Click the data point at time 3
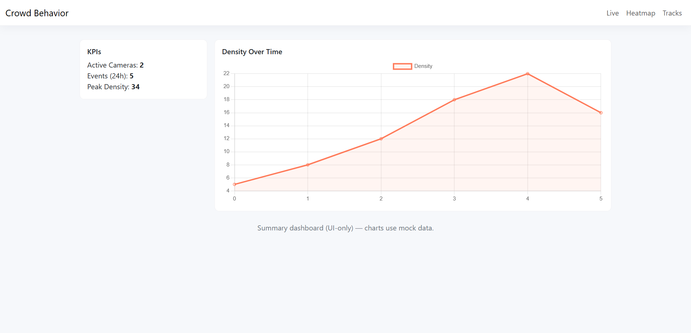Image resolution: width=691 pixels, height=333 pixels. [454, 99]
